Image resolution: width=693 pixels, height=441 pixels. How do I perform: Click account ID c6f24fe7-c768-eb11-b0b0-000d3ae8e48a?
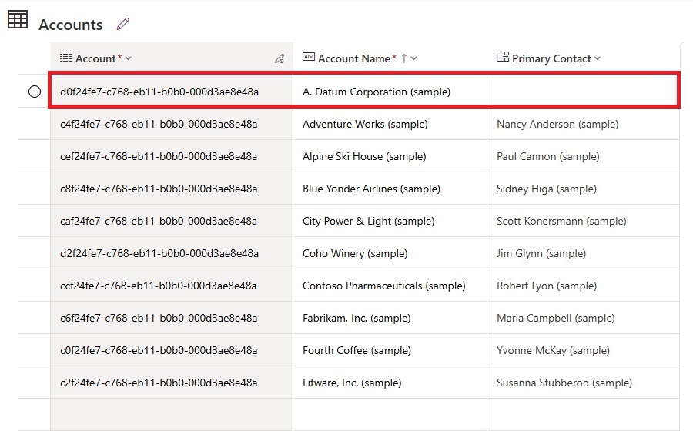tap(159, 318)
